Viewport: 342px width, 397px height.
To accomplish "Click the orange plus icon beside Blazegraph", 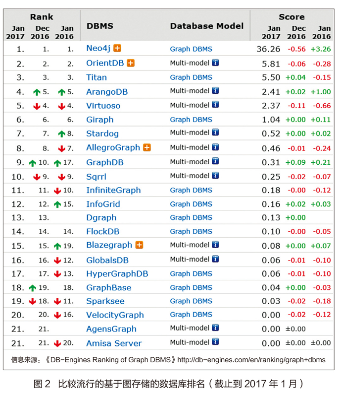I will [x=139, y=245].
